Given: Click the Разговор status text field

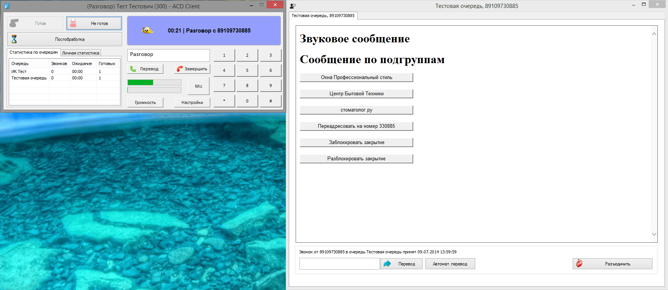Looking at the screenshot, I should coord(169,55).
